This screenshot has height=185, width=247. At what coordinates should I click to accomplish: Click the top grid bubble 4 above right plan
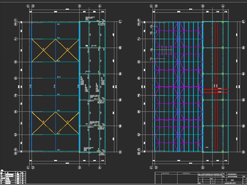223,6
